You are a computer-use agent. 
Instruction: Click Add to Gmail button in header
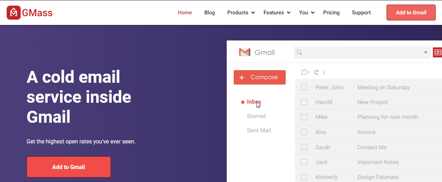[411, 12]
